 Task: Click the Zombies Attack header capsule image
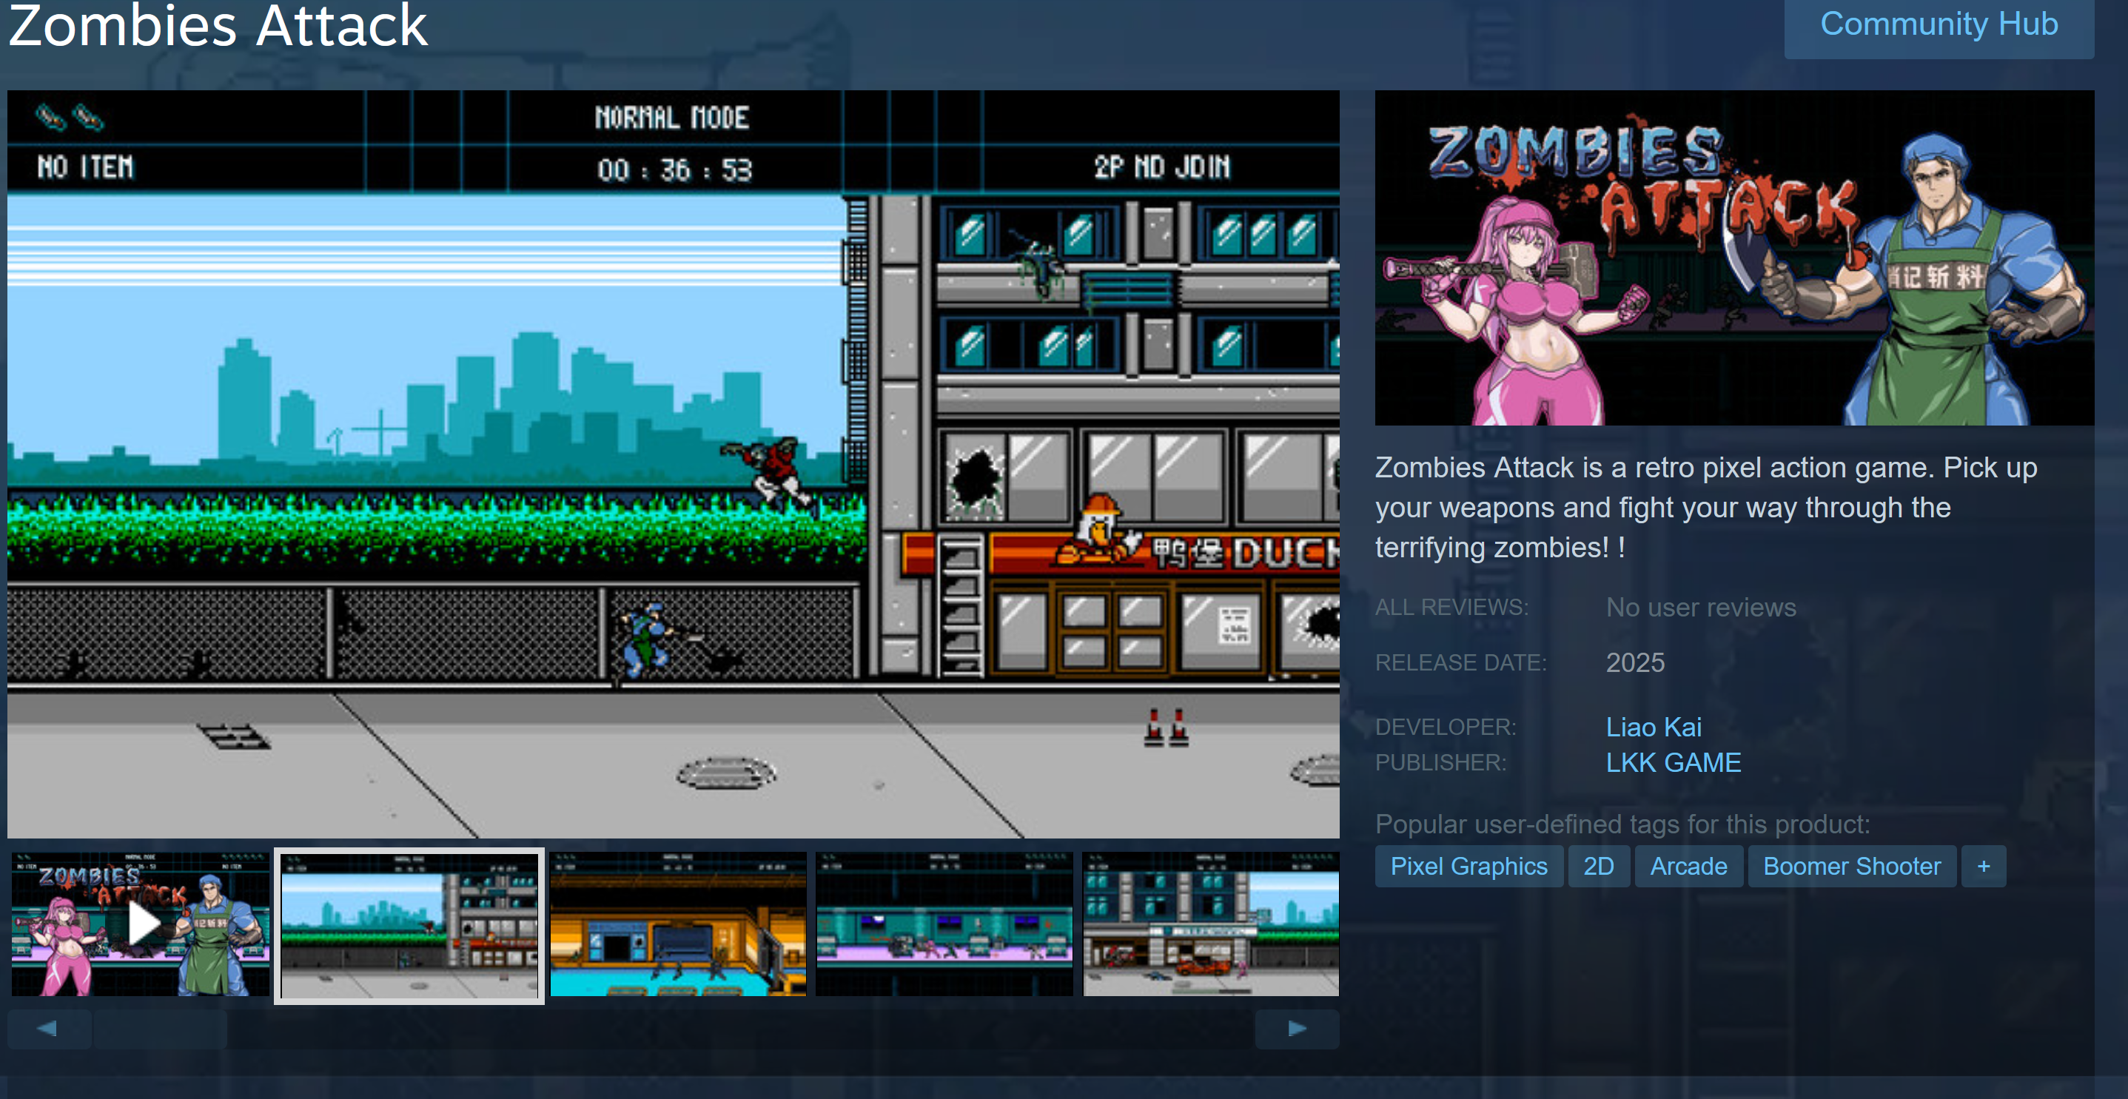1734,258
